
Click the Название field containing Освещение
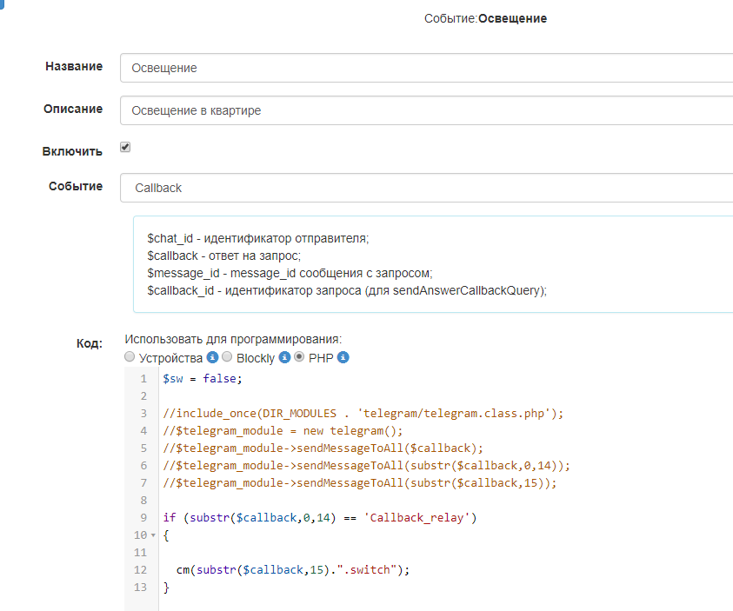(426, 68)
